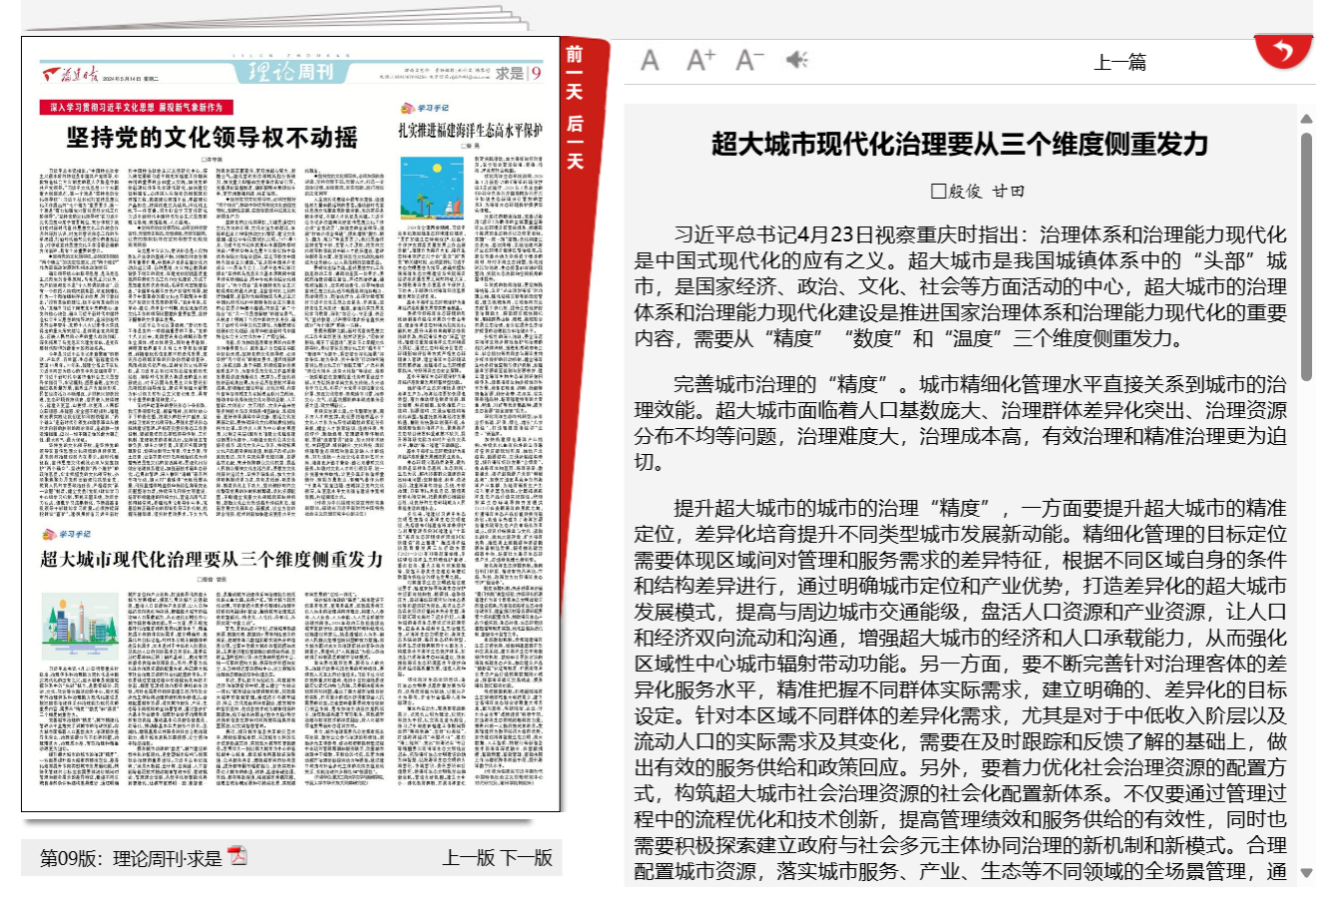Click the scrollbar up arrow
The image size is (1337, 903).
point(1306,119)
